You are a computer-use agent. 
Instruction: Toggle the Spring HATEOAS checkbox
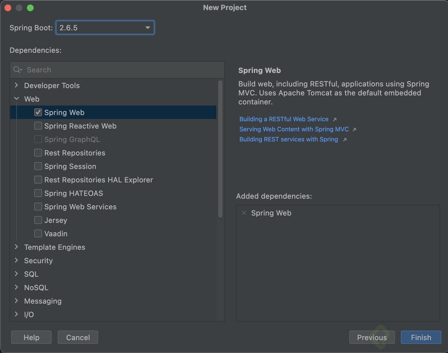[x=38, y=193]
